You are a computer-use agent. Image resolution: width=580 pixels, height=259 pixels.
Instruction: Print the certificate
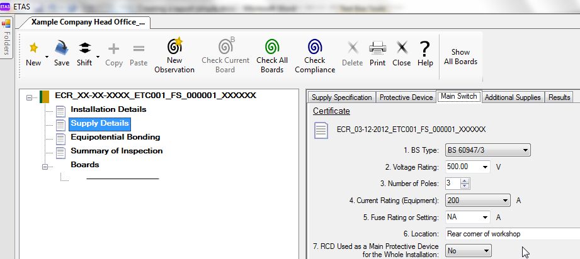377,54
